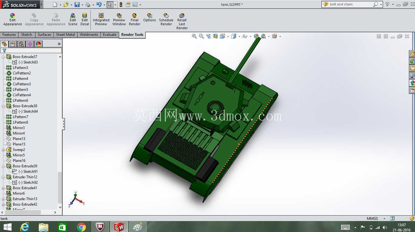Collapse the Boss-Extrude37 tree node
This screenshot has width=415, height=232.
click(3, 57)
